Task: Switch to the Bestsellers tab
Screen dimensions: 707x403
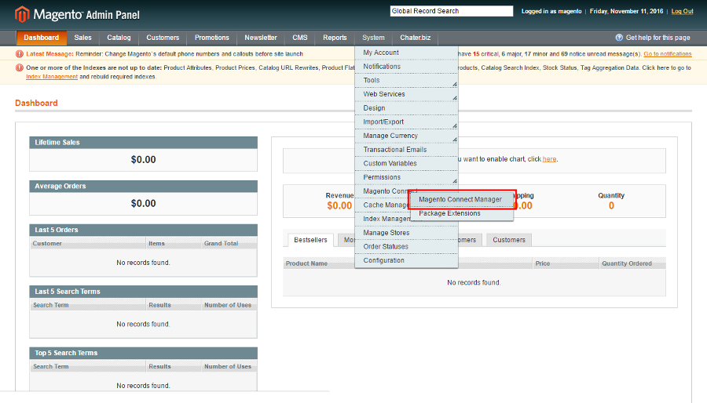Action: 310,240
